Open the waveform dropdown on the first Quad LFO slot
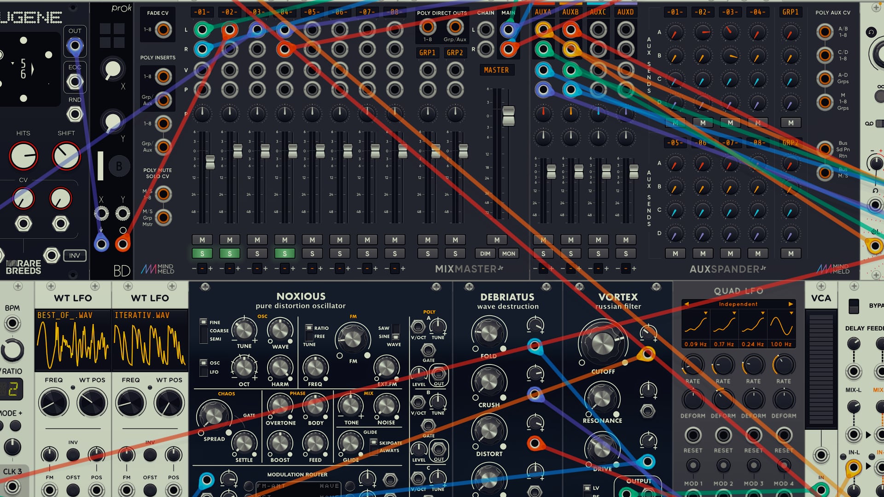Viewport: 884px width, 497px height. click(705, 313)
